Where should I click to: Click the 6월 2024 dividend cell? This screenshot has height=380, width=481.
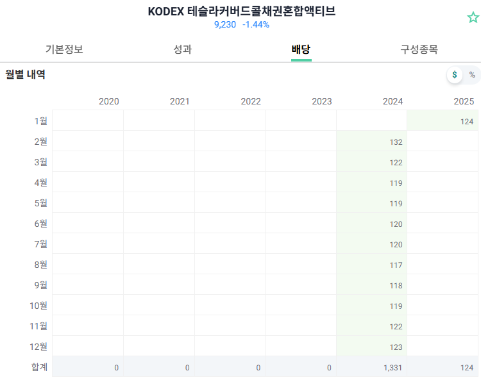371,223
